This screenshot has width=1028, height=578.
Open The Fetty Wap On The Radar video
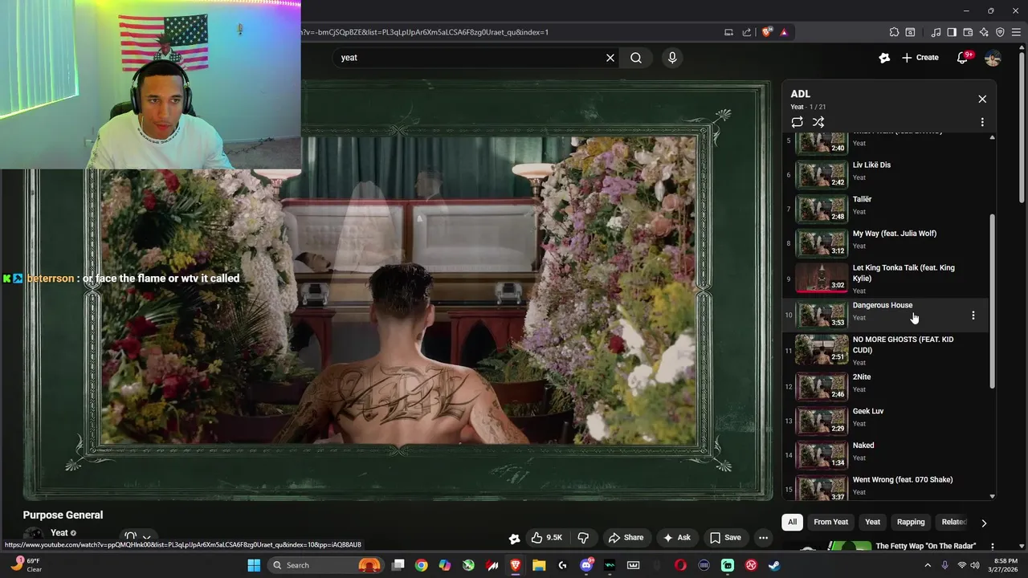coord(925,546)
